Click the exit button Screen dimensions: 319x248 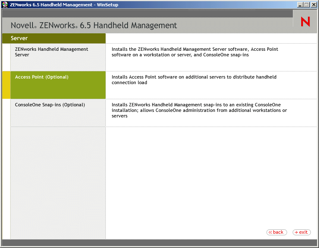coord(302,232)
